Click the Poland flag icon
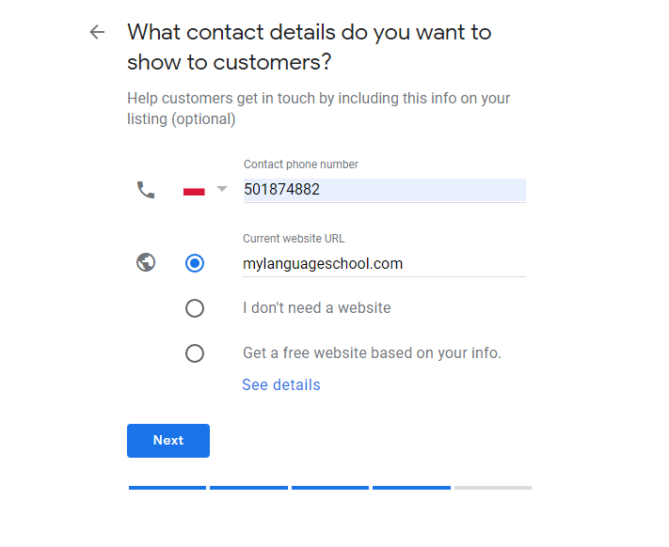This screenshot has height=547, width=669. [194, 190]
